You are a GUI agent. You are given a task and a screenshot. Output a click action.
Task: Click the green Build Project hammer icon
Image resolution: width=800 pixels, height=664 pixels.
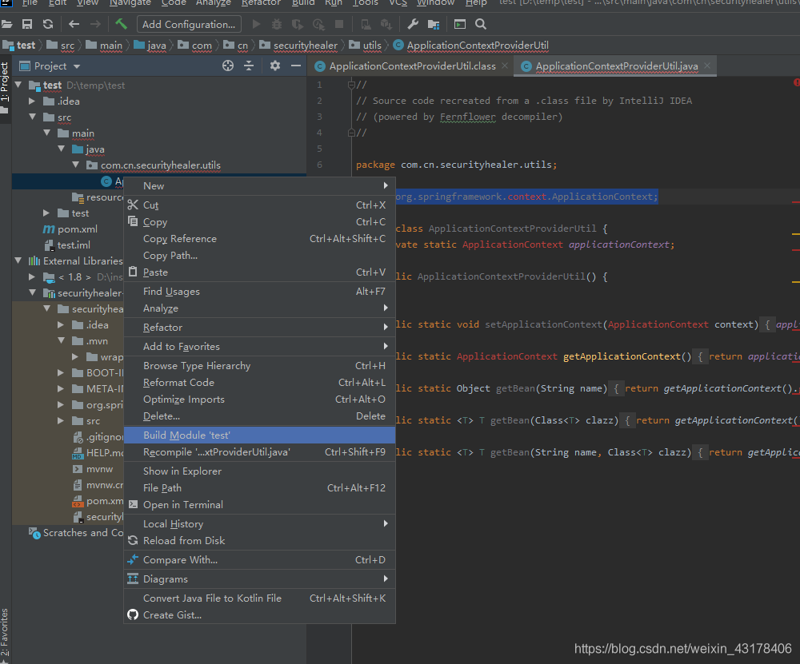[121, 24]
